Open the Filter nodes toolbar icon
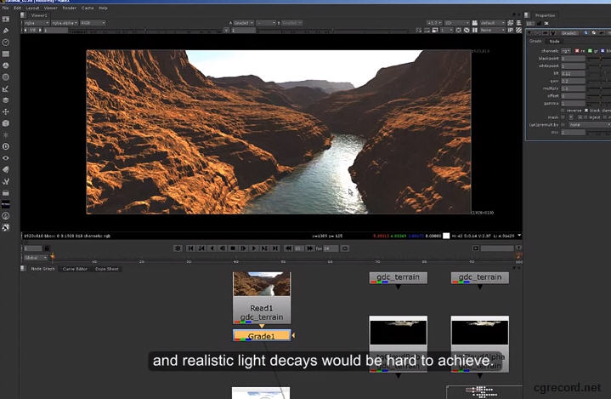 click(x=6, y=77)
